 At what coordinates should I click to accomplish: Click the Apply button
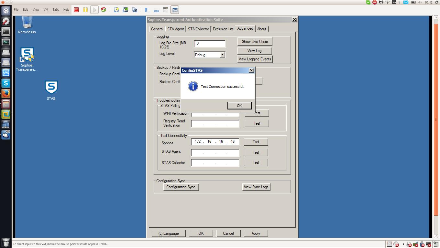tap(256, 233)
